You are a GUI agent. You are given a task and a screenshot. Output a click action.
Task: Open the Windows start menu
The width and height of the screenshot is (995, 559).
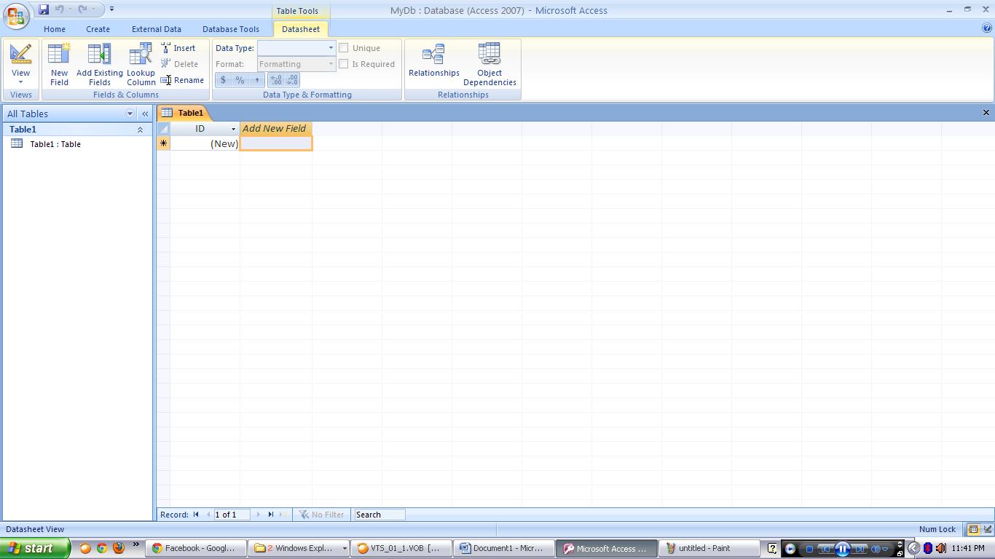[35, 548]
